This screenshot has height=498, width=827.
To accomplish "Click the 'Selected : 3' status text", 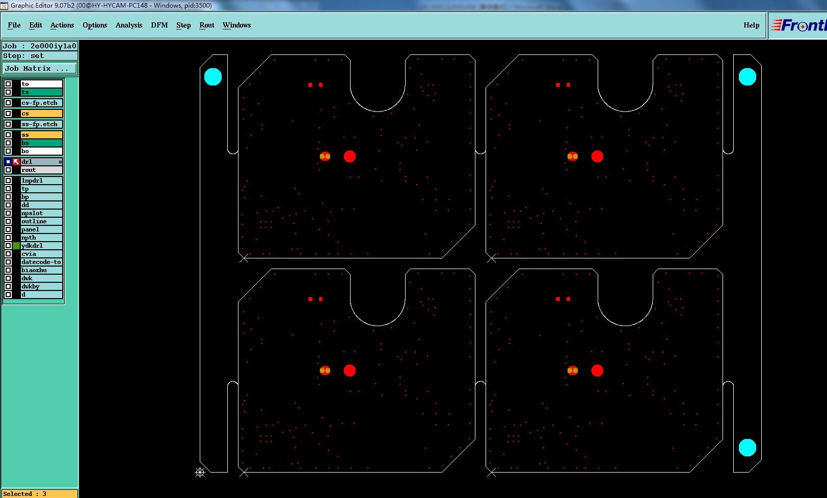I will (24, 494).
